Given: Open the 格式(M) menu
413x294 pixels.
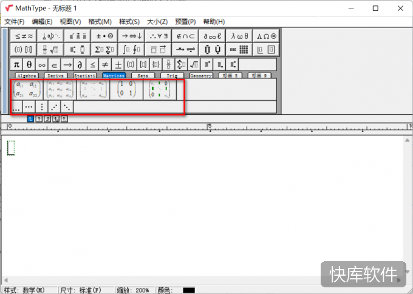Looking at the screenshot, I should click(100, 22).
